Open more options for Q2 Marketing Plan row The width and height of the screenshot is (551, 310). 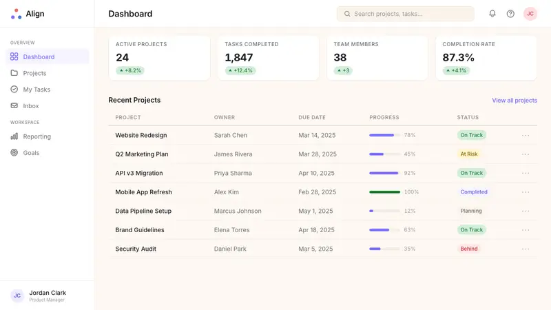click(x=526, y=154)
